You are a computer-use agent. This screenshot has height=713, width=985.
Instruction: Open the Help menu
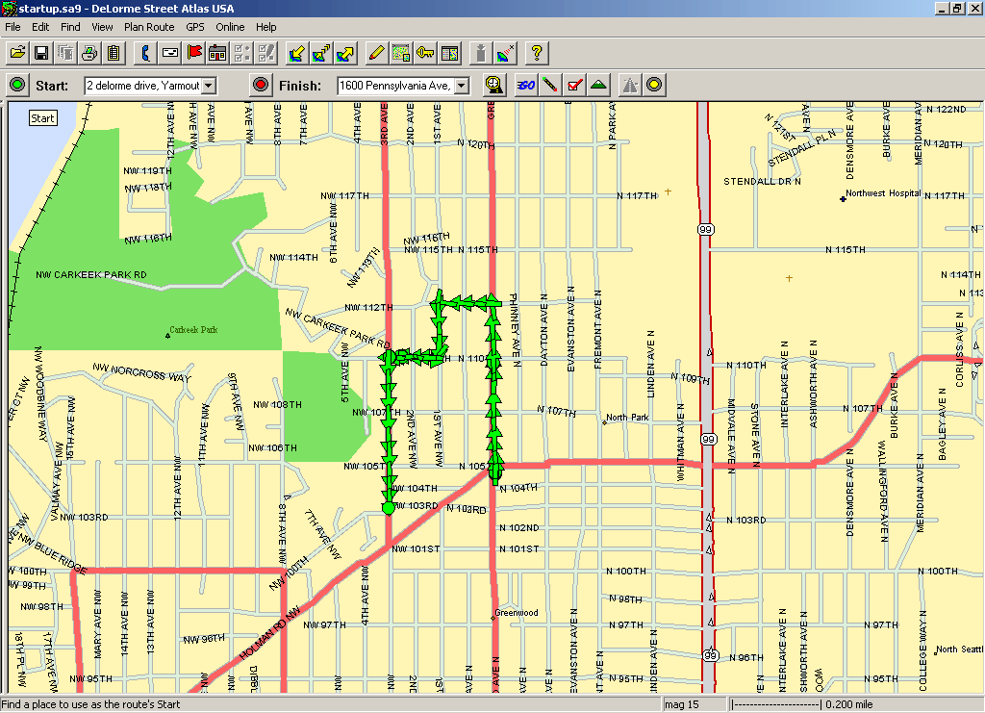pyautogui.click(x=265, y=27)
